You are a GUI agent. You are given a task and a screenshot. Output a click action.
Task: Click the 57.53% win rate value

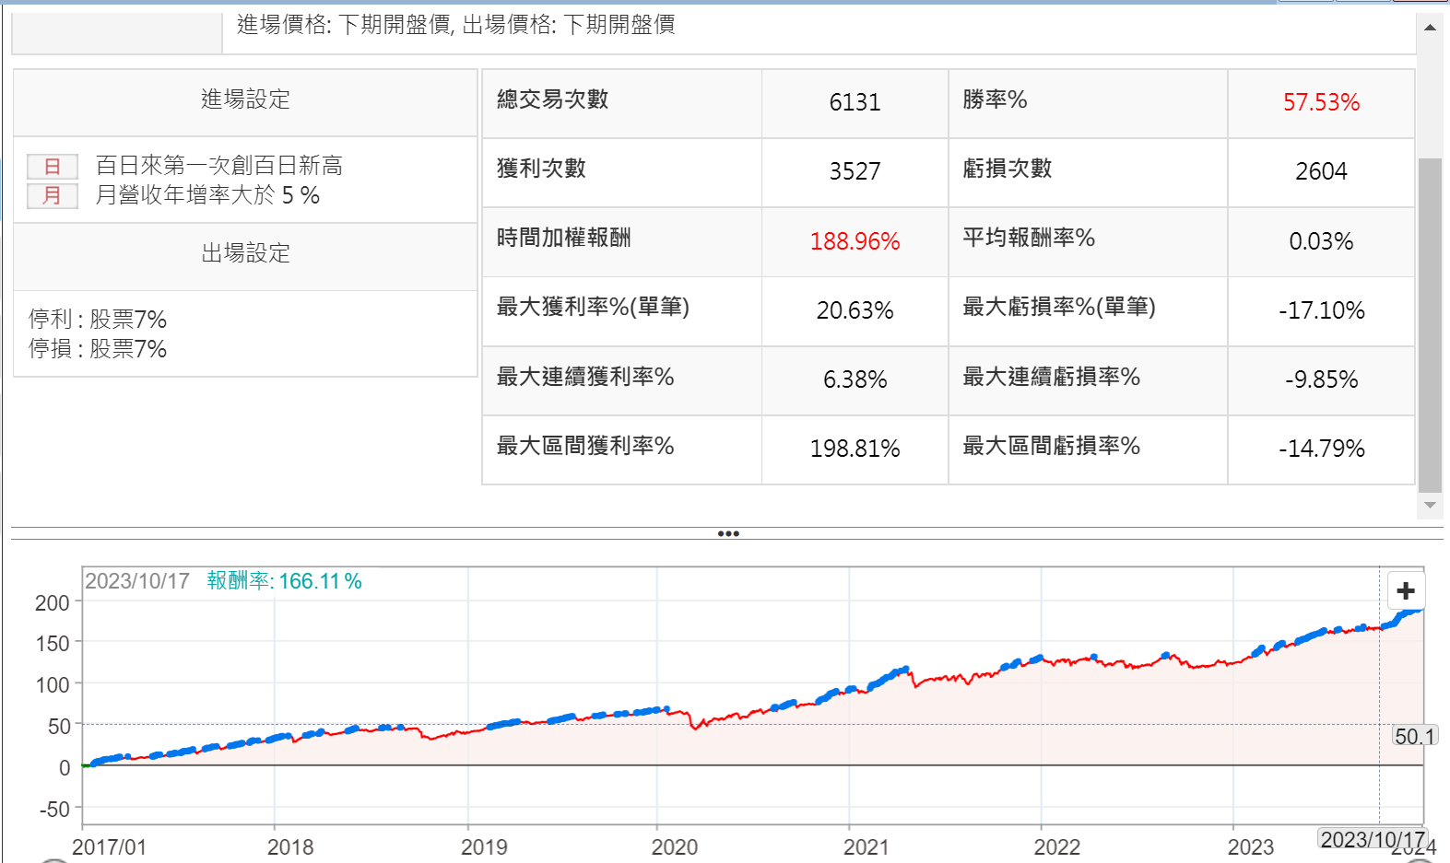tap(1320, 102)
